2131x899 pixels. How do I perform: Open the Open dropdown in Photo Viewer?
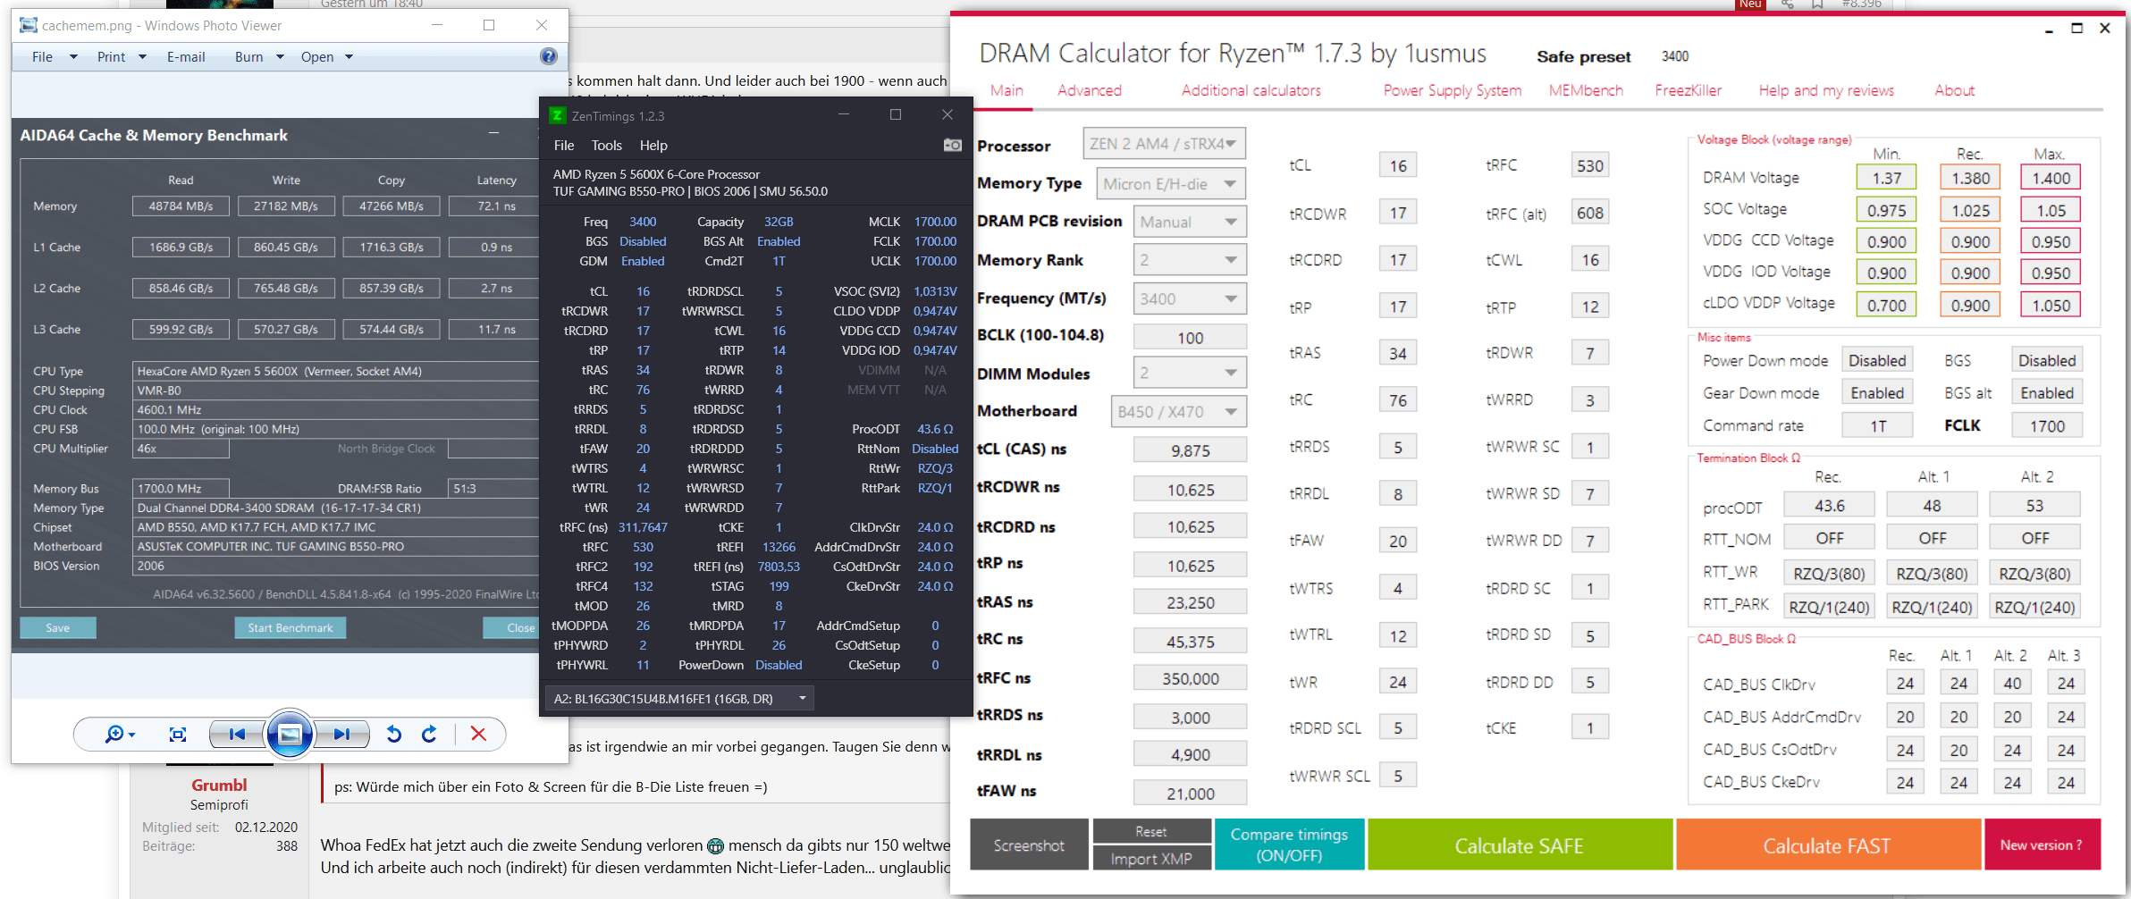point(327,56)
